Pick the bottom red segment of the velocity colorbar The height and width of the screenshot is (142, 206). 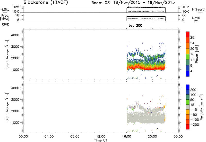click(x=188, y=127)
